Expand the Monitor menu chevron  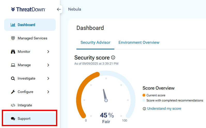[48, 52]
